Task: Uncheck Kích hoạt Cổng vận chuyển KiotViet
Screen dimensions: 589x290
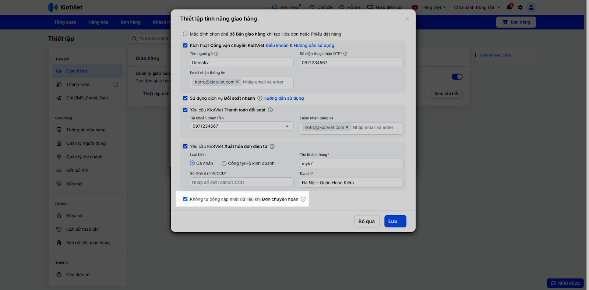Action: 185,46
